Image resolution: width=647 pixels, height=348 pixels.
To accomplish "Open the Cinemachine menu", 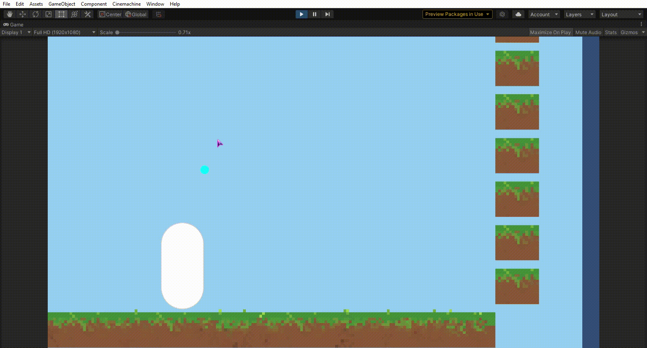I will click(127, 4).
